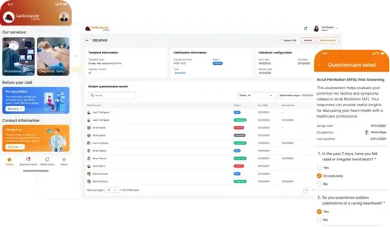Select Occasionally for the irregular heartbeats question
Image resolution: width=390 pixels, height=227 pixels.
tap(319, 176)
